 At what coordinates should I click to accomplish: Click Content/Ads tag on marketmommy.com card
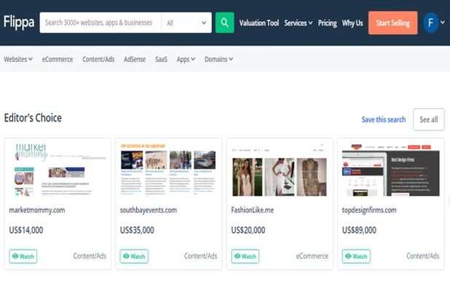90,256
